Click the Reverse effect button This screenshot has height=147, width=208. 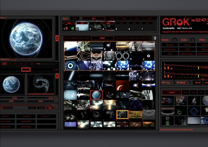(170, 45)
